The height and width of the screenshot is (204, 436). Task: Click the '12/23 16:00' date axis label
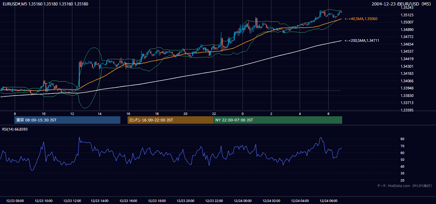[x=129, y=201]
